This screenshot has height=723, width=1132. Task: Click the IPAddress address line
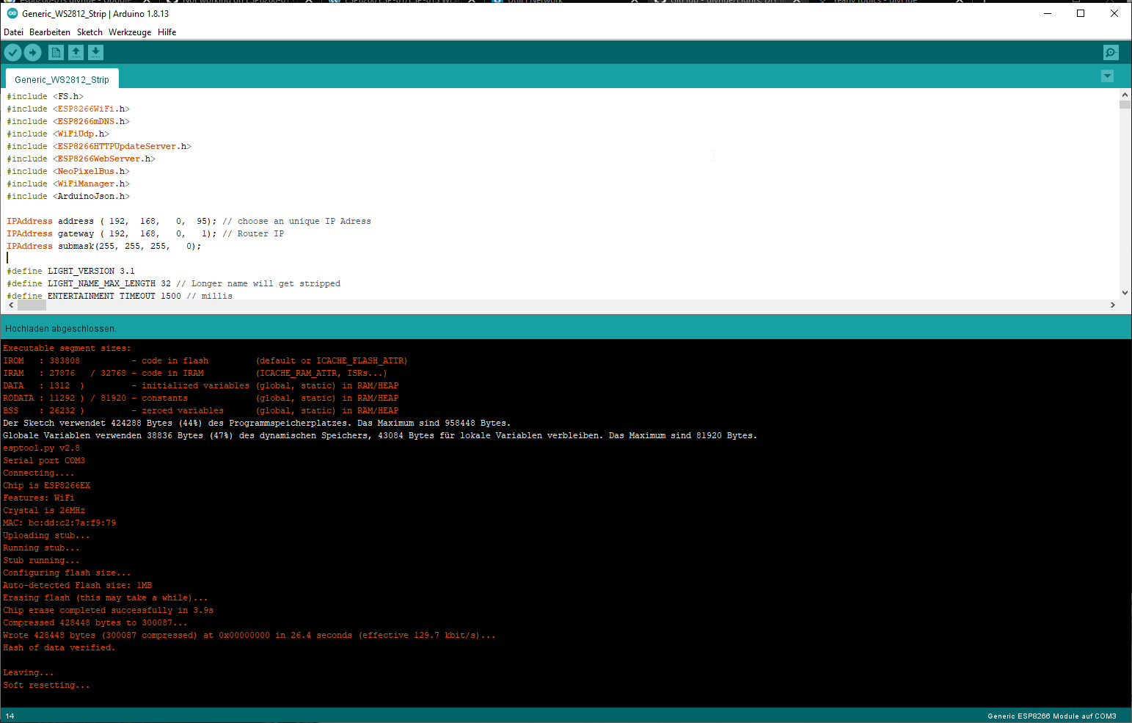[x=189, y=221]
